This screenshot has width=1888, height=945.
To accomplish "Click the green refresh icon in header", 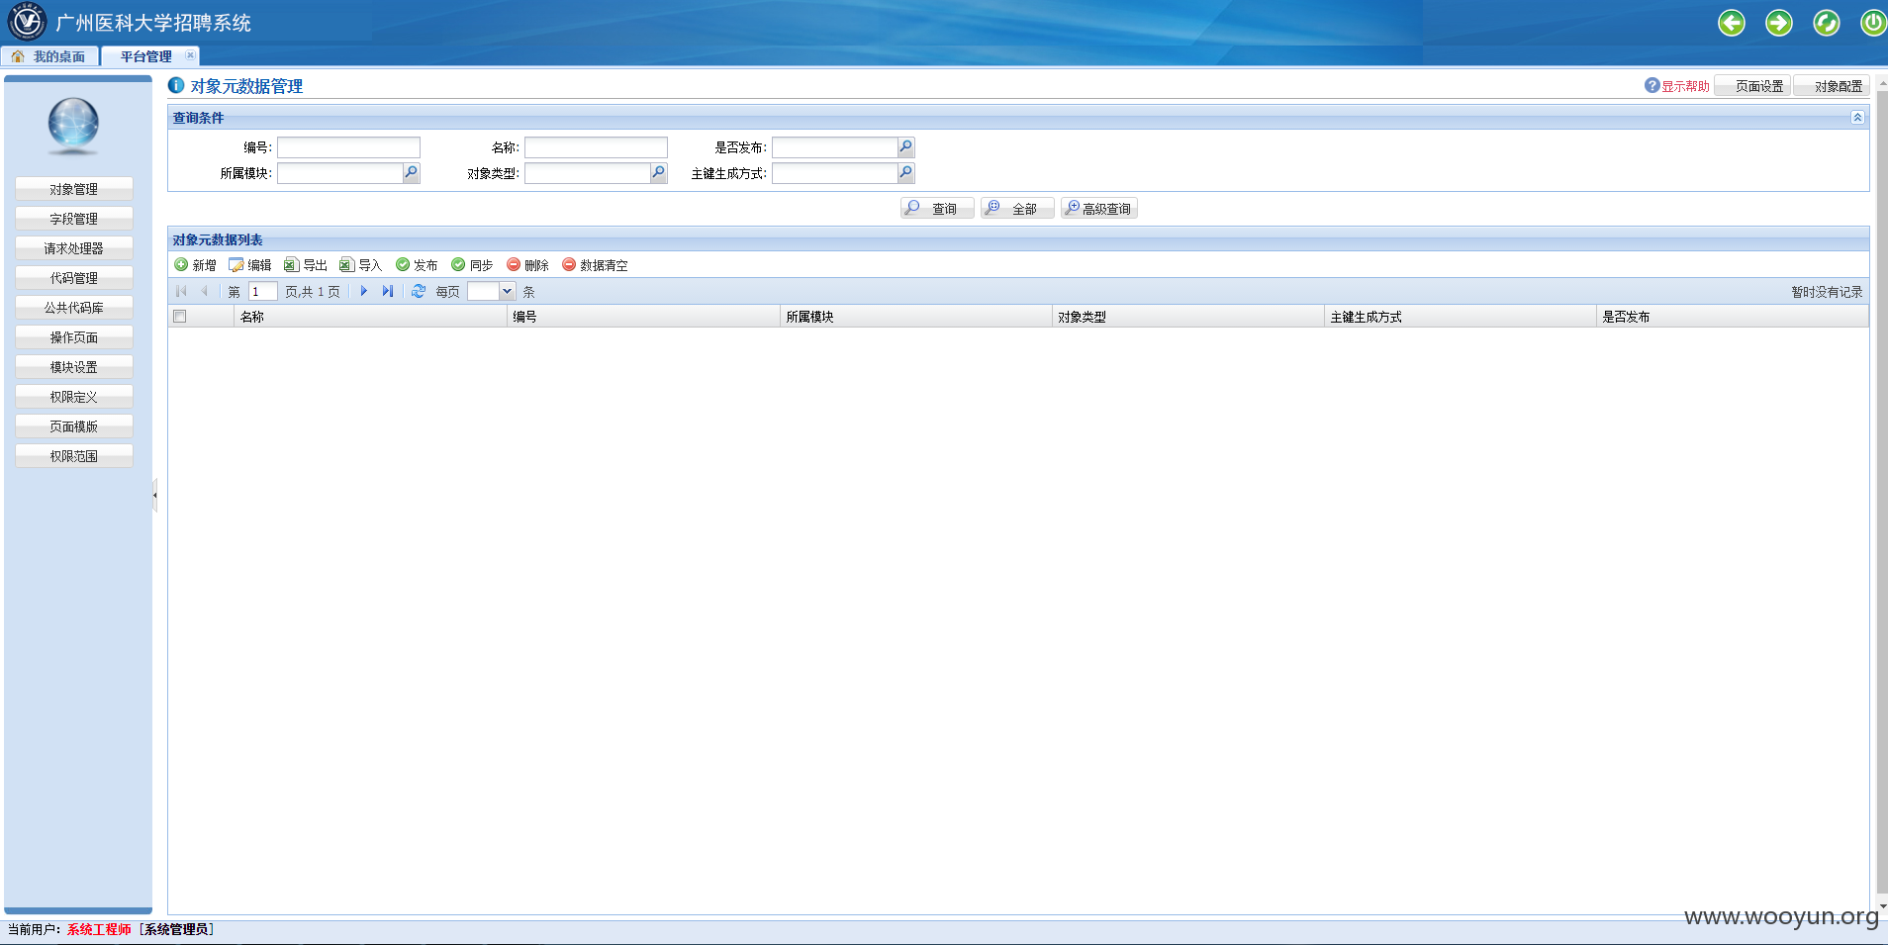I will point(1826,23).
